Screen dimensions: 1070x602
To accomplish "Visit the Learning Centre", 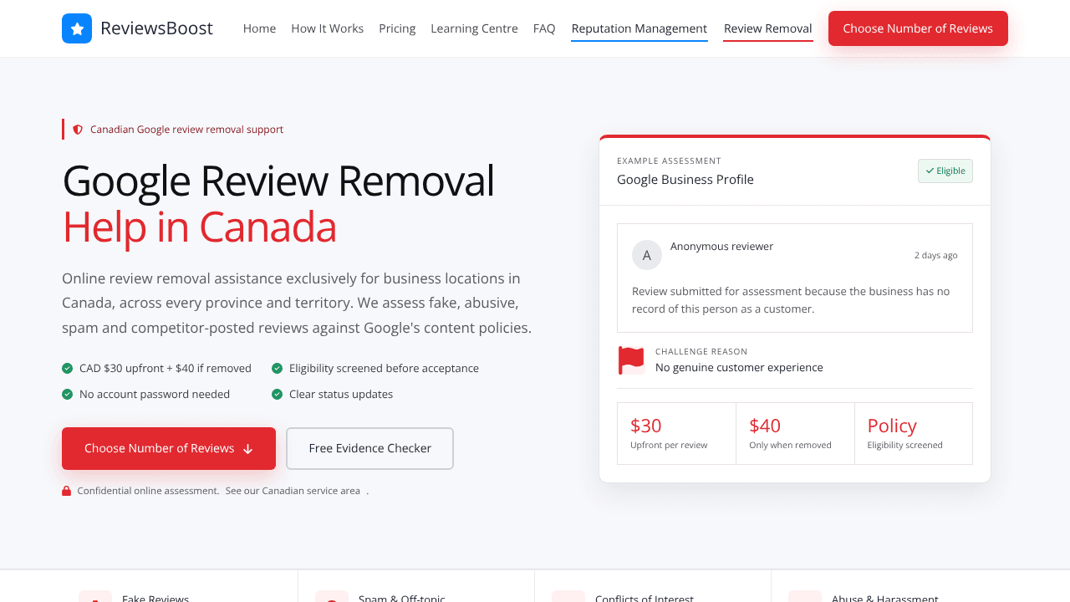I will click(474, 28).
